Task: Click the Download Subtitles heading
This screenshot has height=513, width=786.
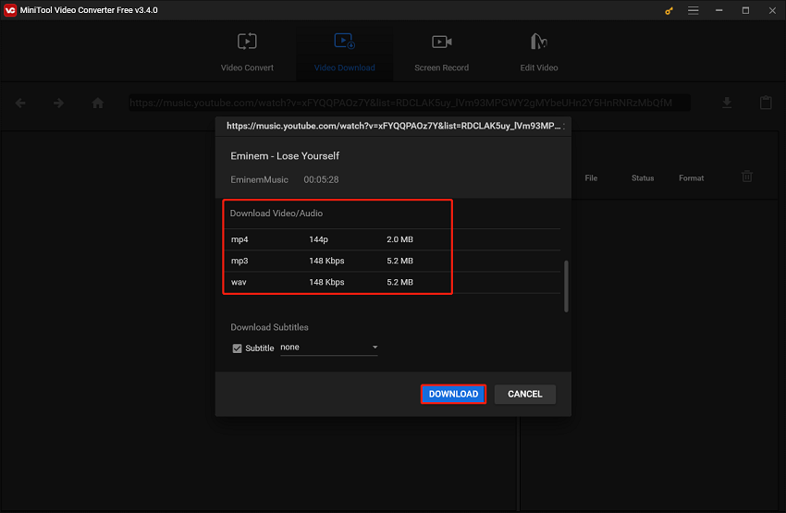Action: point(269,327)
